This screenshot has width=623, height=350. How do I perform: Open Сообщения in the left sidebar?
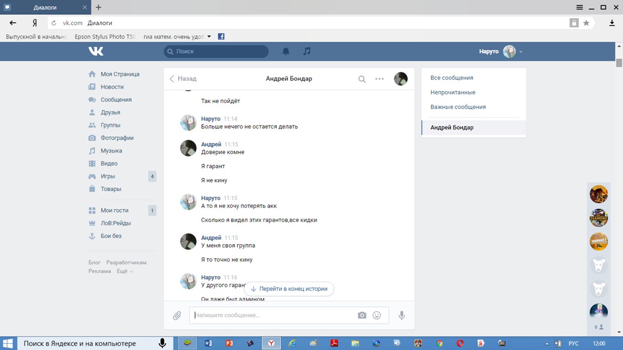click(x=116, y=100)
